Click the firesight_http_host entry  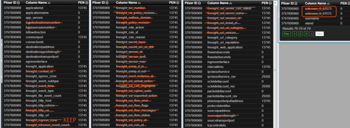[39, 101]
